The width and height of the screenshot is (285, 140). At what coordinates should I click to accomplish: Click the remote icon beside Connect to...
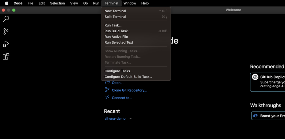[x=107, y=97]
